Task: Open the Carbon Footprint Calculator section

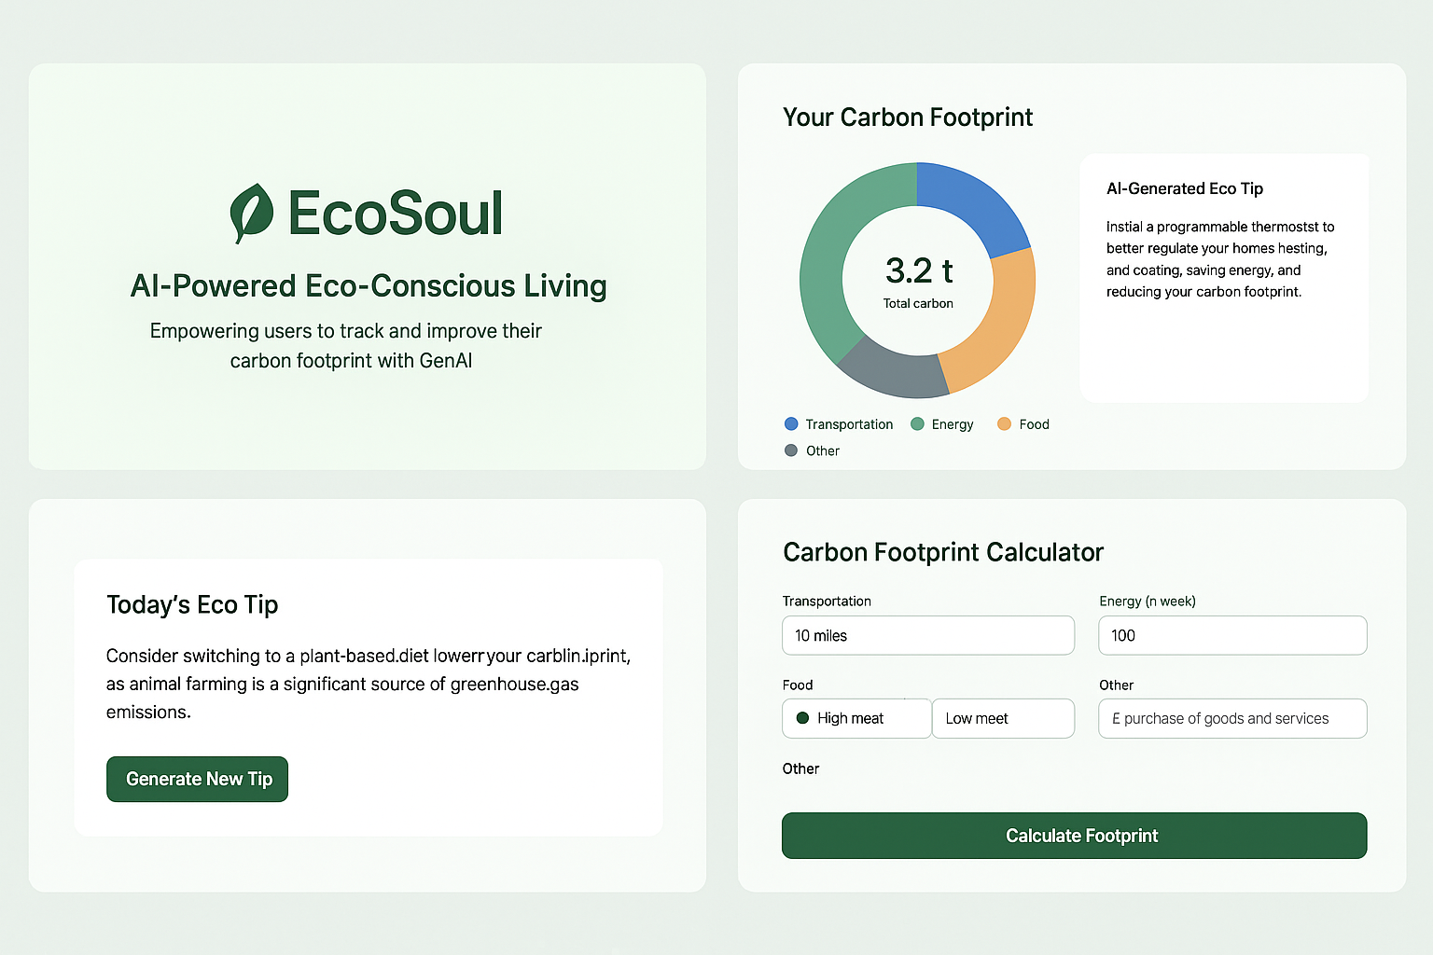Action: point(942,552)
